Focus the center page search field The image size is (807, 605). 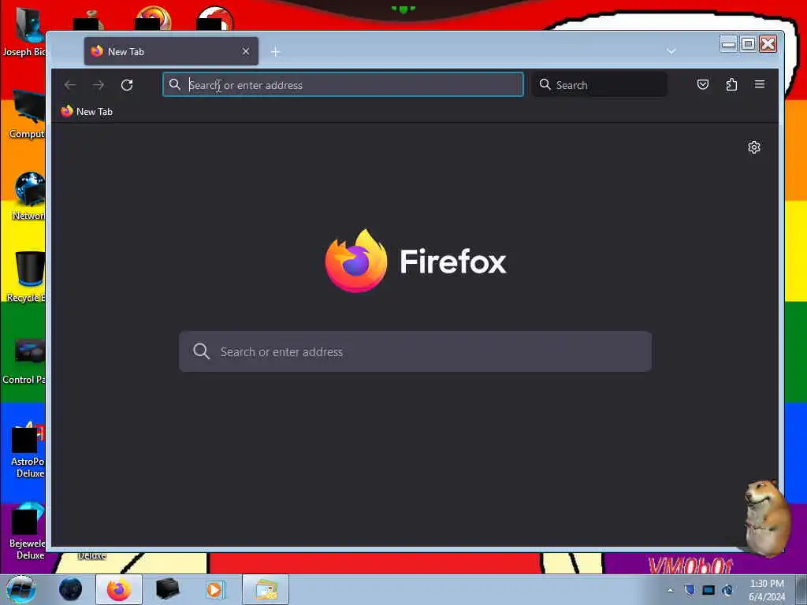tap(415, 352)
